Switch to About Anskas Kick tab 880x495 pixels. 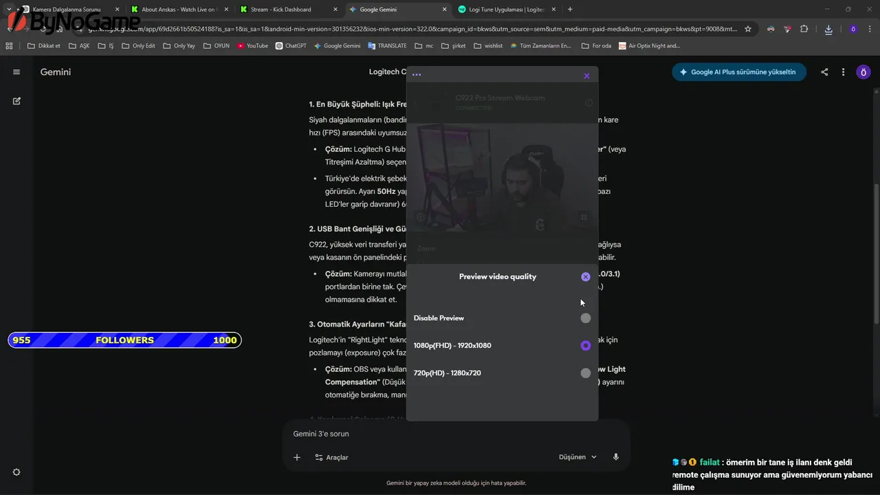click(177, 10)
